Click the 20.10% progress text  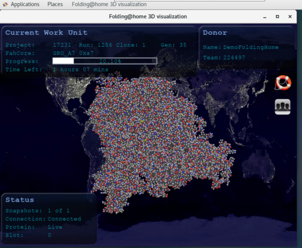point(110,61)
